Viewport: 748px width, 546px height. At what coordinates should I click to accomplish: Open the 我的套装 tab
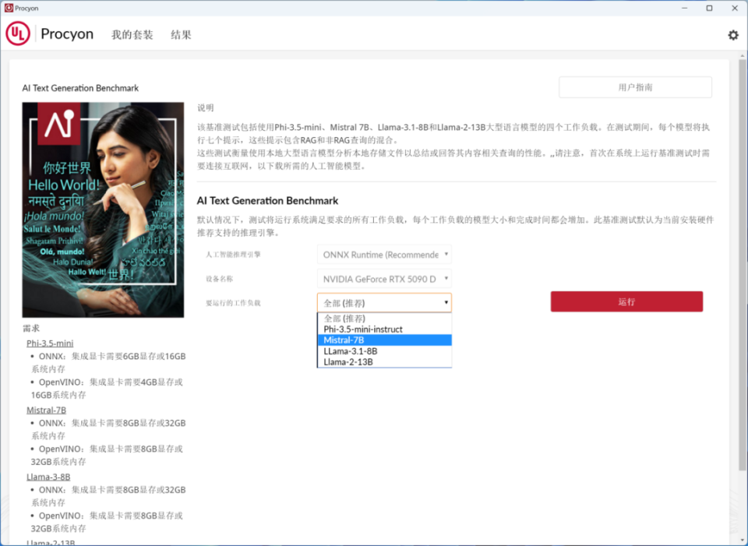(132, 35)
